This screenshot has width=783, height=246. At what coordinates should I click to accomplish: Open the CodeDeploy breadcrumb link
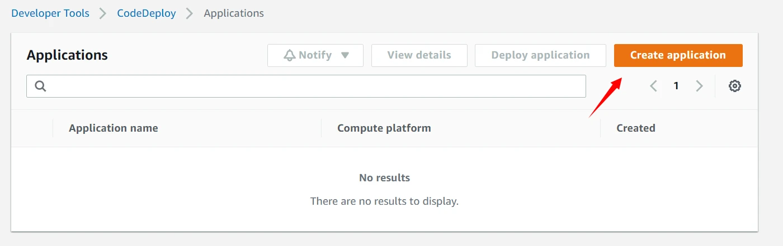coord(147,13)
